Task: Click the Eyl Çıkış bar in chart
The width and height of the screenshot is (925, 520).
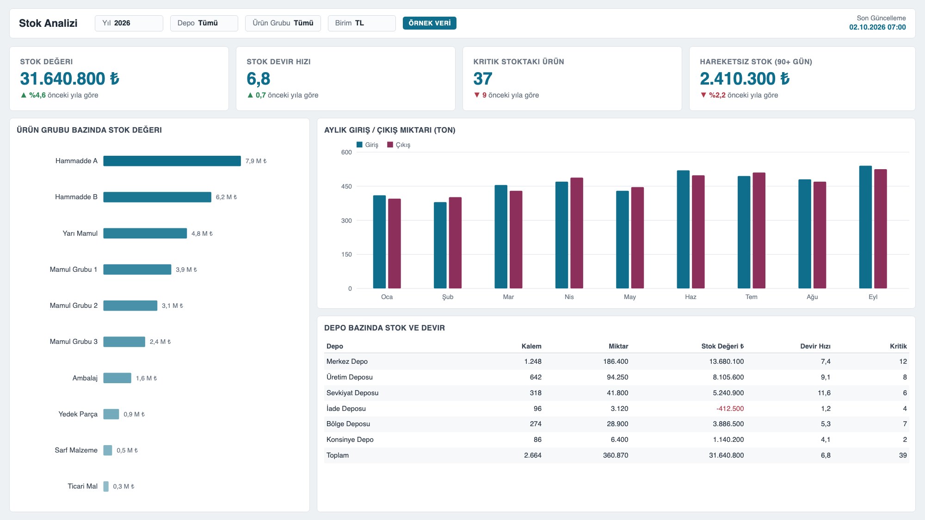Action: pyautogui.click(x=881, y=229)
